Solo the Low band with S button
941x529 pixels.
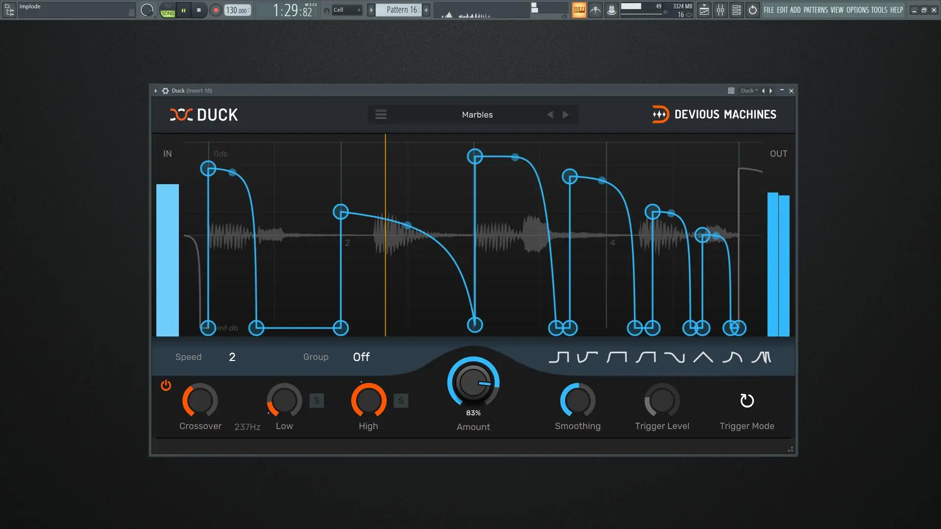pyautogui.click(x=317, y=401)
